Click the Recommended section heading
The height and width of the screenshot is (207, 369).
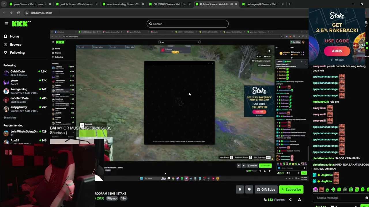(13, 125)
